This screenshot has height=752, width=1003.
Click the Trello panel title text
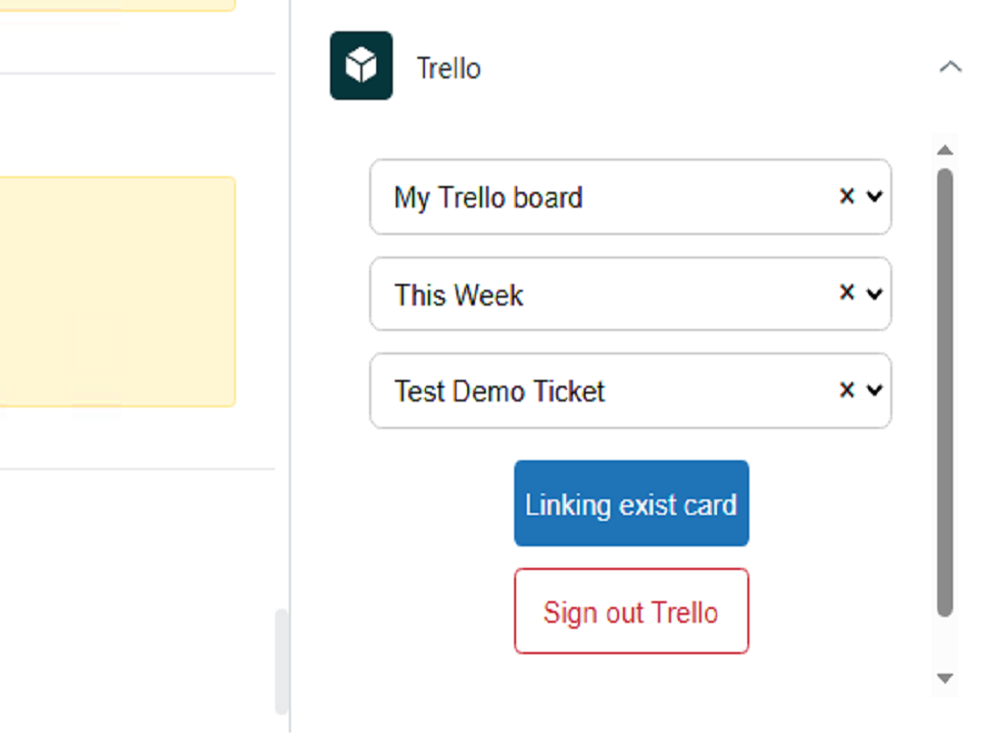(x=448, y=69)
